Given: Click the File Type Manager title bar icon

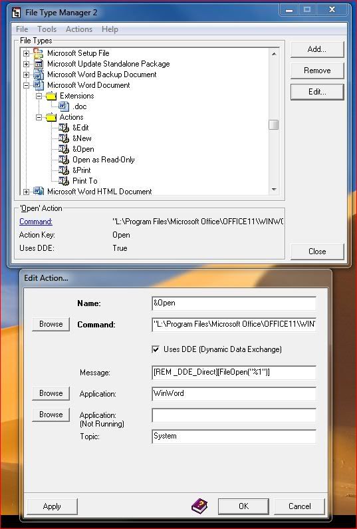Looking at the screenshot, I should click(x=17, y=13).
